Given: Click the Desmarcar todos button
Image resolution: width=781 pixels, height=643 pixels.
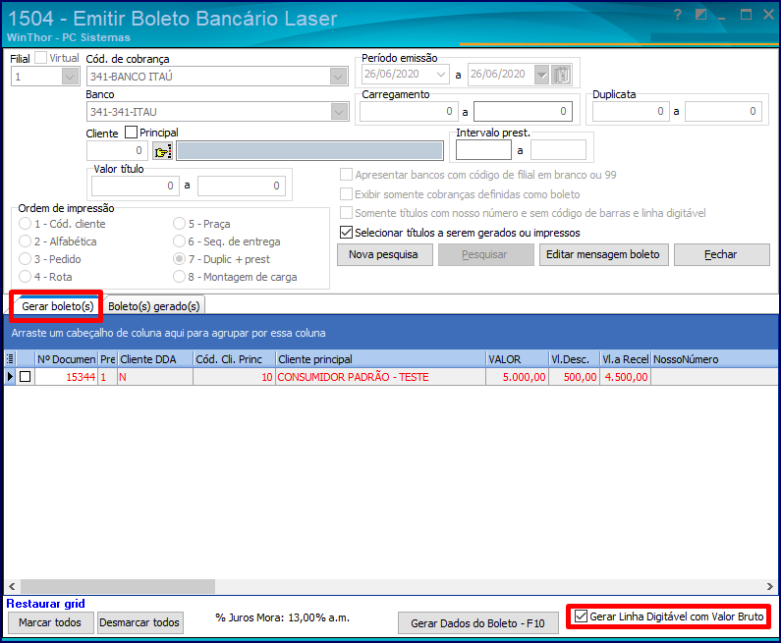Looking at the screenshot, I should tap(139, 622).
